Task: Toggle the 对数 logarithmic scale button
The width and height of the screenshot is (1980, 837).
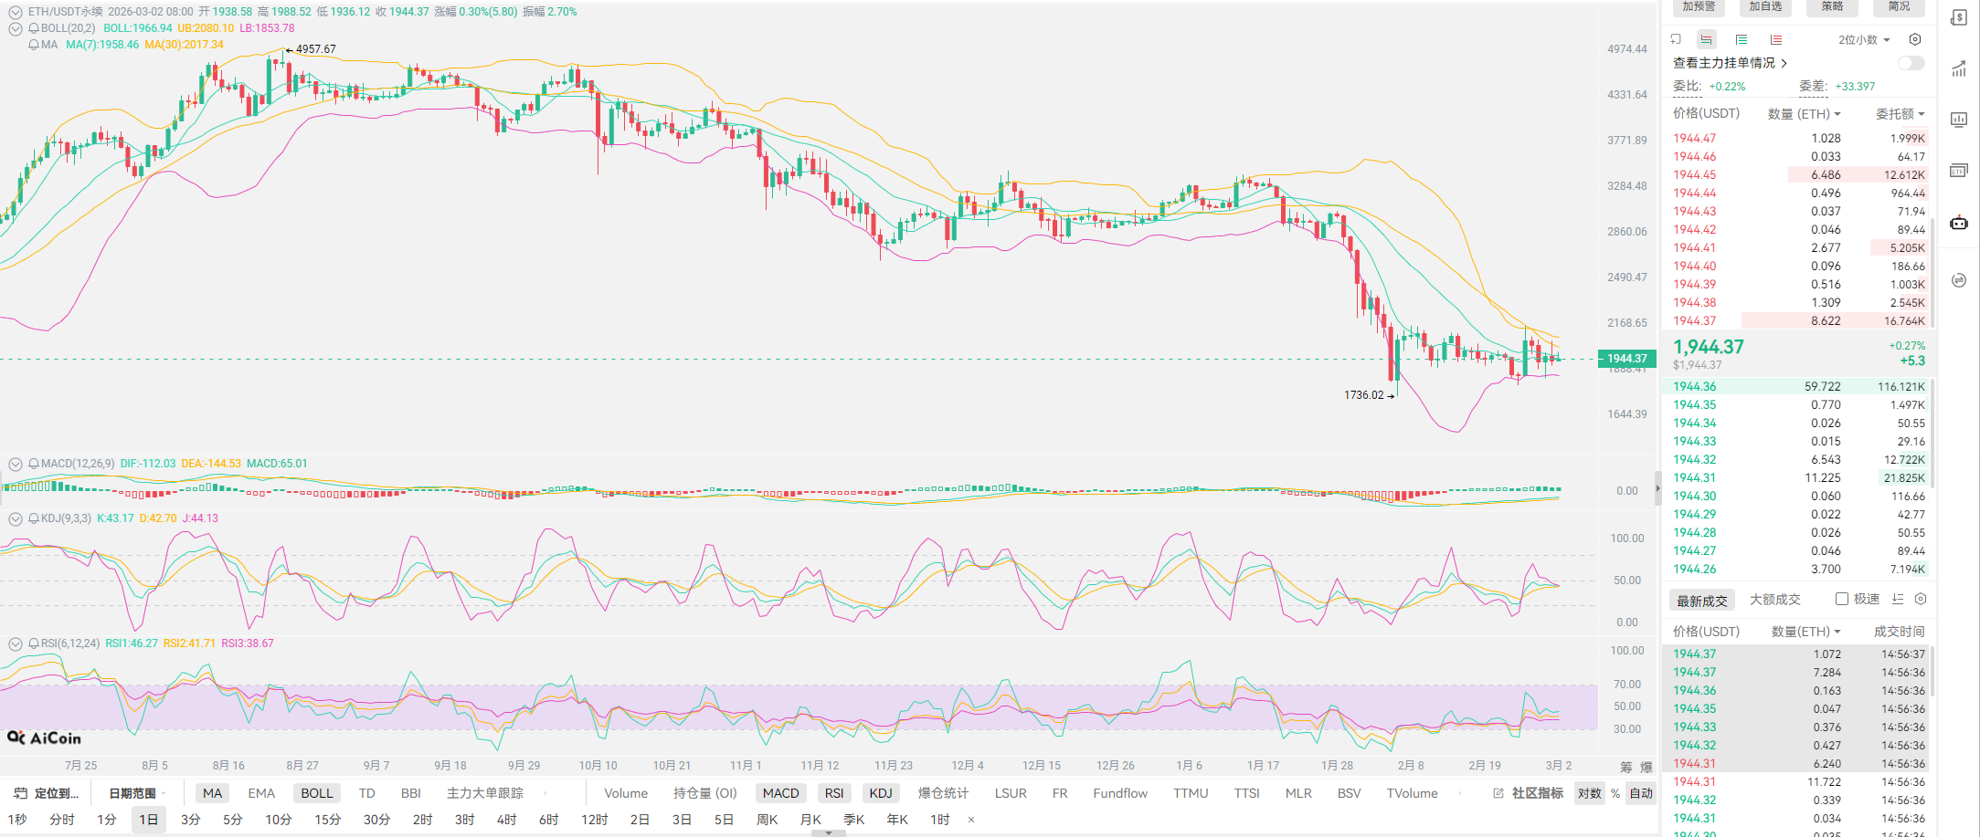Action: 1589,793
